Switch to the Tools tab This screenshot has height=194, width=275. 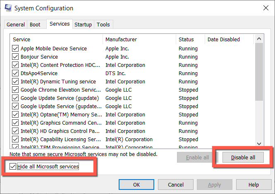point(103,25)
